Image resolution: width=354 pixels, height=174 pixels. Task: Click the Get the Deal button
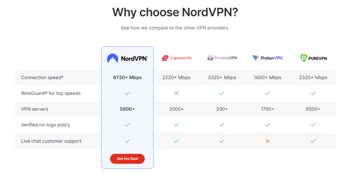tap(127, 159)
